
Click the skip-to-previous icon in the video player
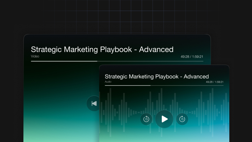pos(94,103)
